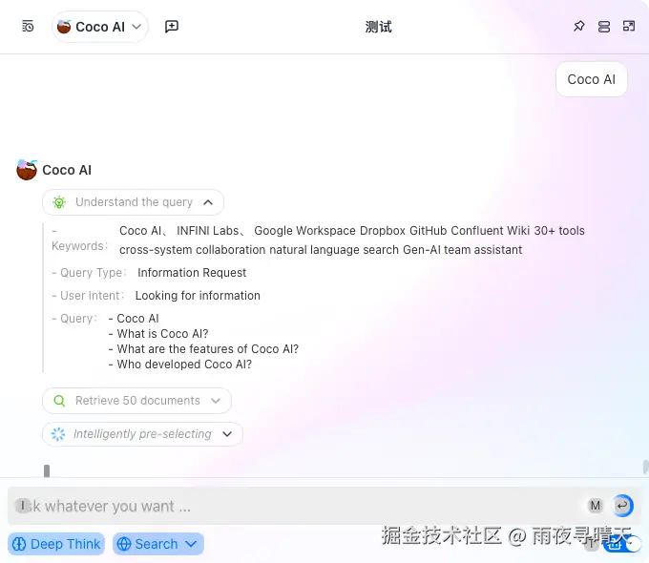Image resolution: width=649 pixels, height=563 pixels.
Task: Open the Coco AI assistant selector dropdown
Action: pos(100,27)
